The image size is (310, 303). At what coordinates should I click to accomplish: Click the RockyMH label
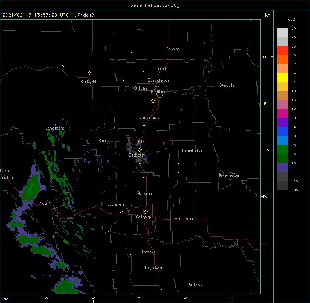point(88,82)
